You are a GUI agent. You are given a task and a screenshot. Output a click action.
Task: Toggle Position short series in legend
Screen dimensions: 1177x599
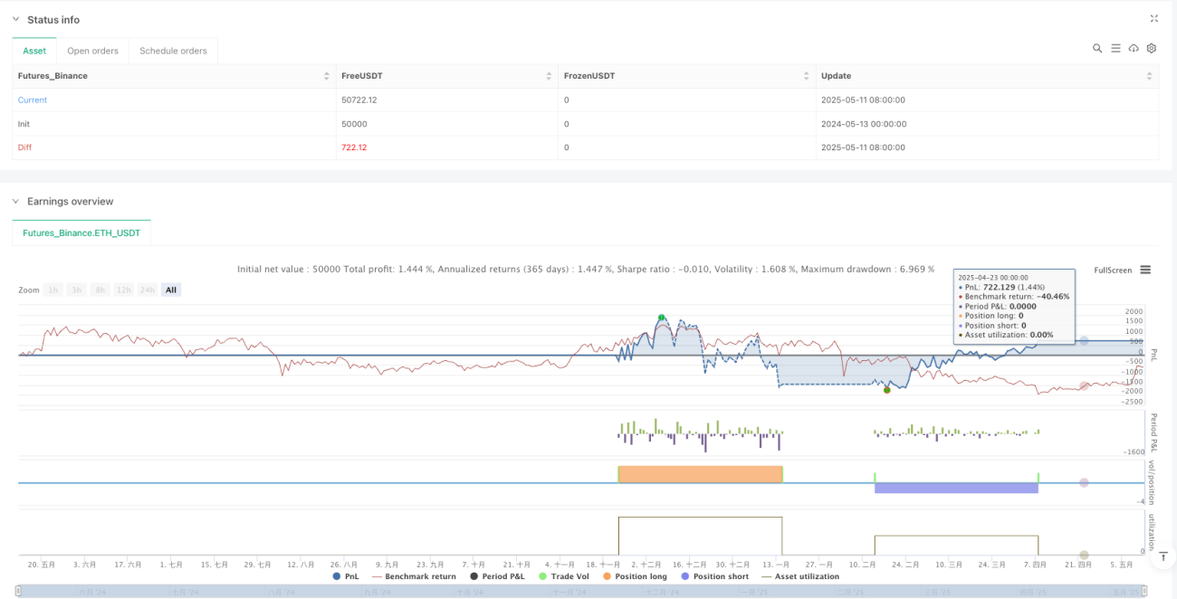tap(713, 576)
